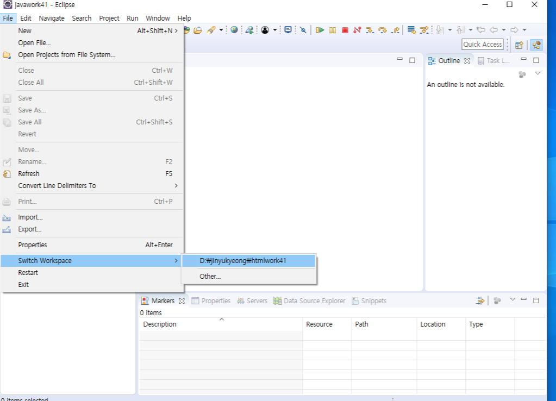Viewport: 556px width, 401px height.
Task: Open the Outline view menu triangle
Action: point(538,73)
